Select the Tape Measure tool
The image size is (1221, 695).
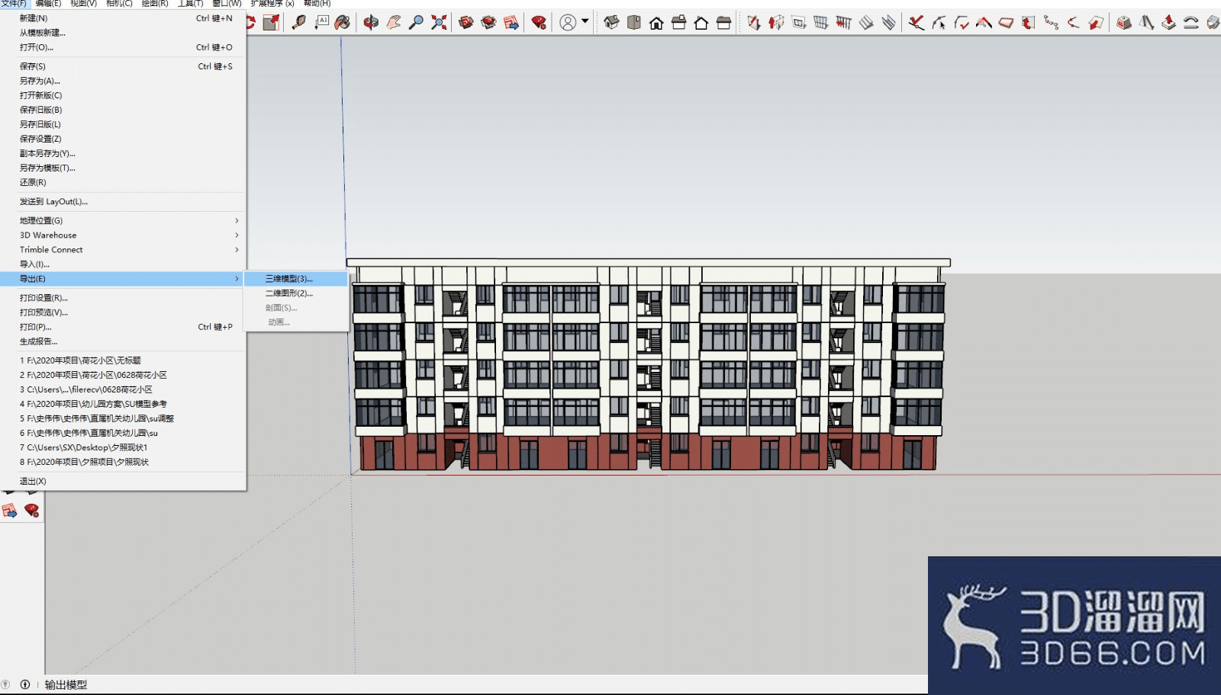click(298, 23)
